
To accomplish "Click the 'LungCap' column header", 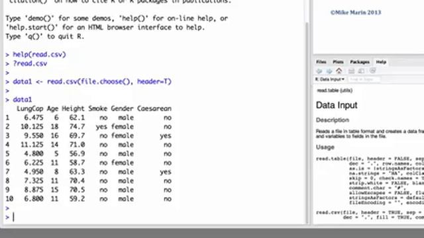I will pos(30,108).
